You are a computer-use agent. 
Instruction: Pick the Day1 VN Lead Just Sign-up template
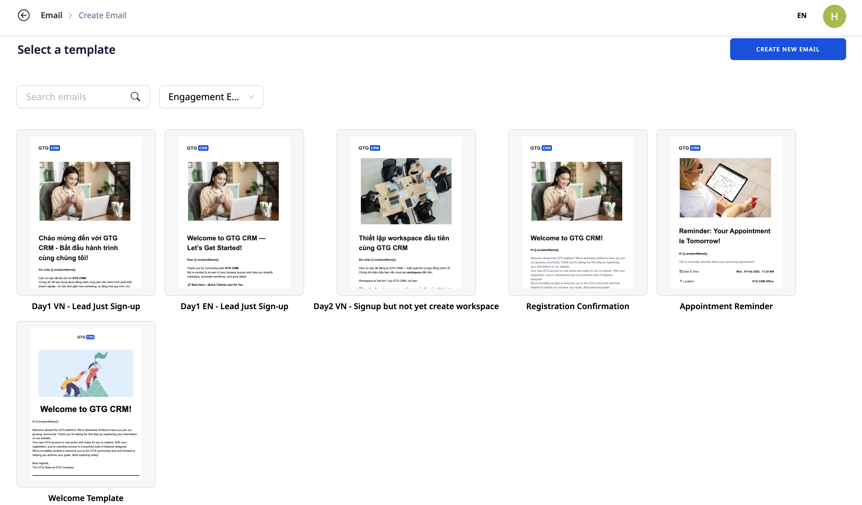86,212
